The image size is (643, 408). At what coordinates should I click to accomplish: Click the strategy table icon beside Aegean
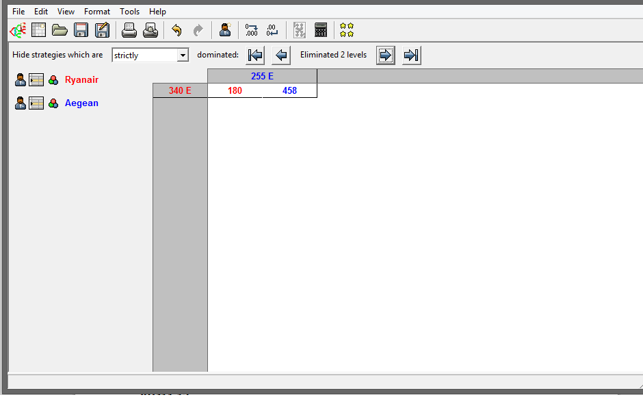[x=36, y=103]
